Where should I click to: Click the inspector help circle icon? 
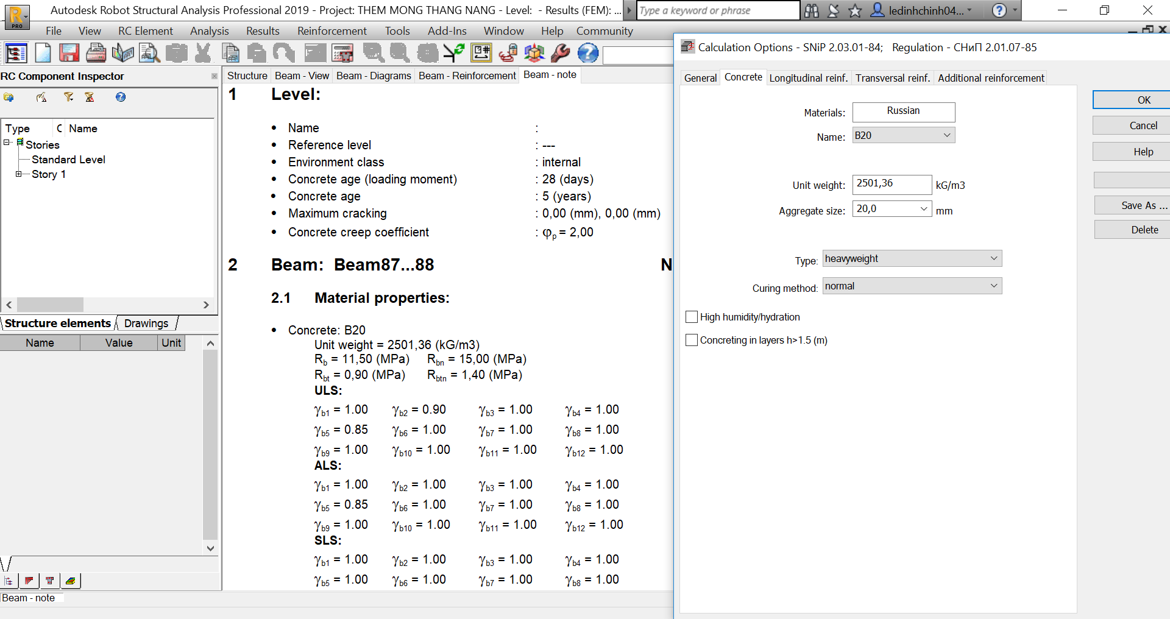click(x=121, y=97)
